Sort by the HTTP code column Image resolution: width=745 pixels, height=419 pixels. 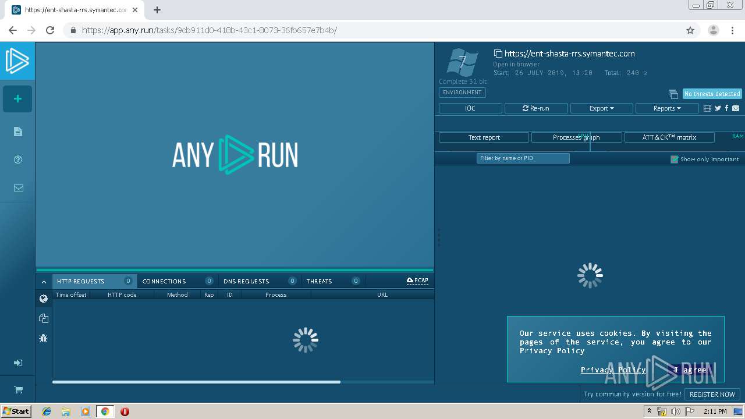point(122,295)
